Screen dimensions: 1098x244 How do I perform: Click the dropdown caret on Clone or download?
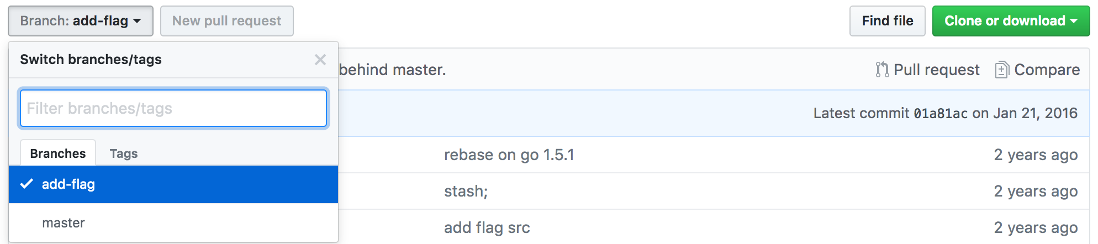click(x=1074, y=21)
